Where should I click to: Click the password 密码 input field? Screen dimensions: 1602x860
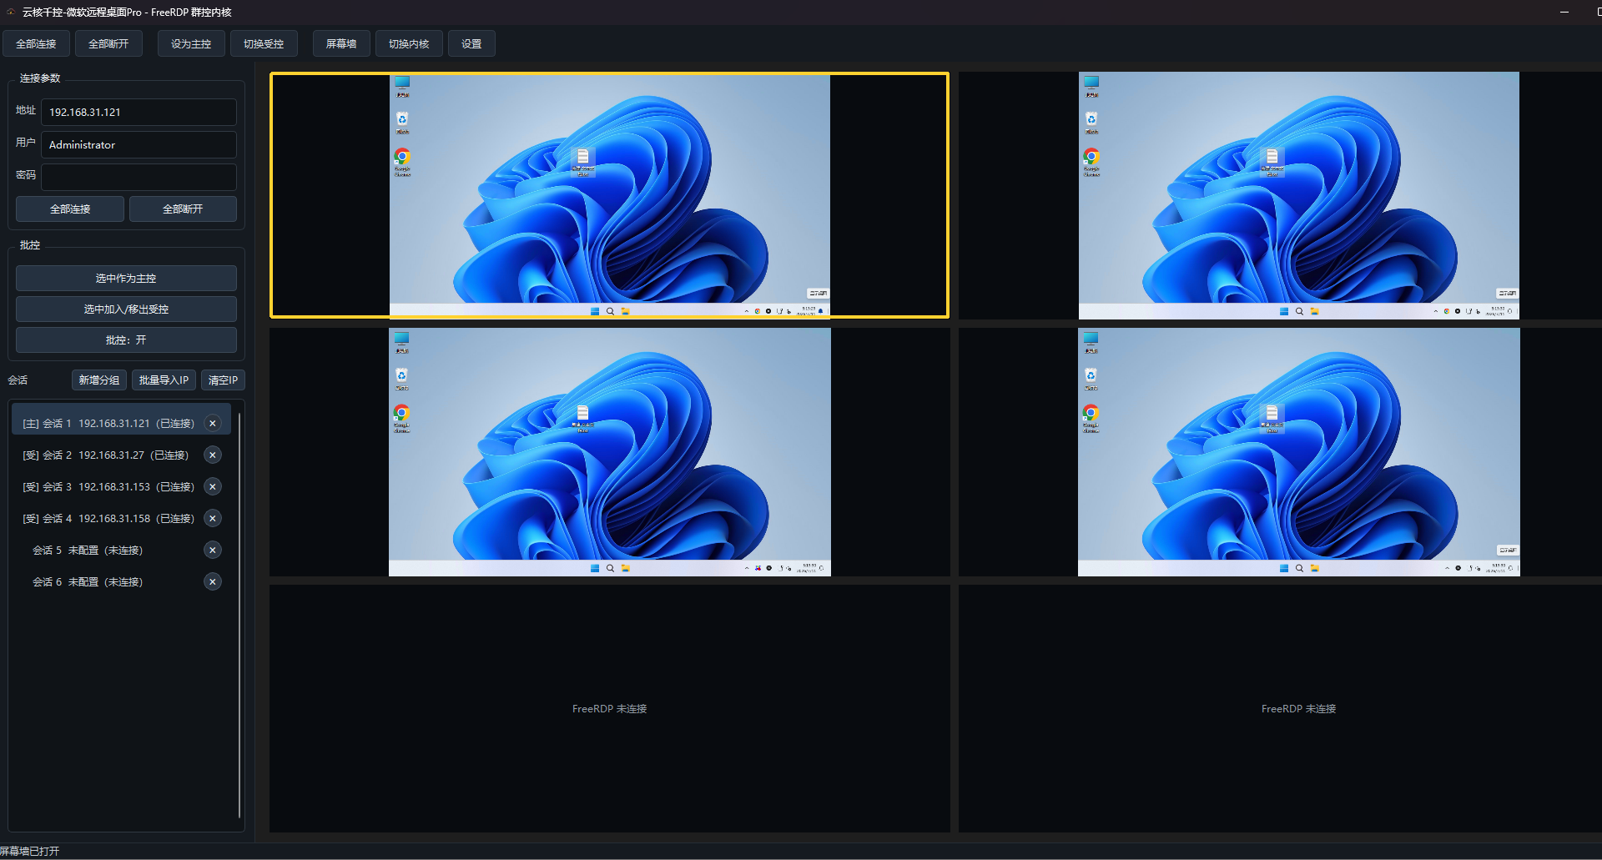click(x=139, y=177)
